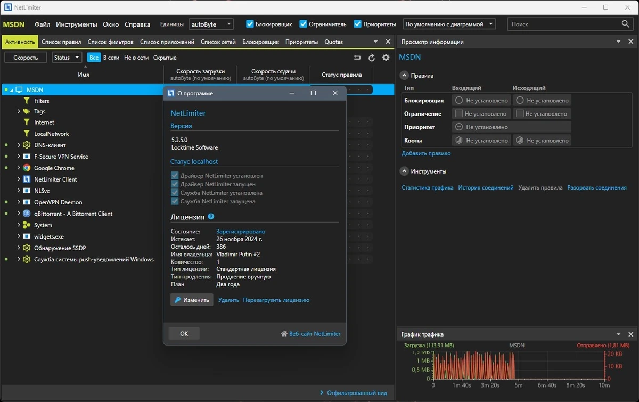Click the Filters funnel icon
The image size is (639, 402).
26,101
